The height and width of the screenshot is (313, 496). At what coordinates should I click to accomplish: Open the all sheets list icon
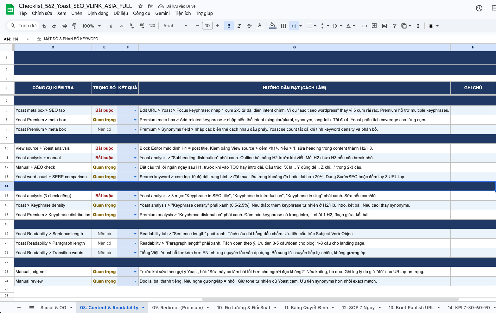pyautogui.click(x=32, y=308)
